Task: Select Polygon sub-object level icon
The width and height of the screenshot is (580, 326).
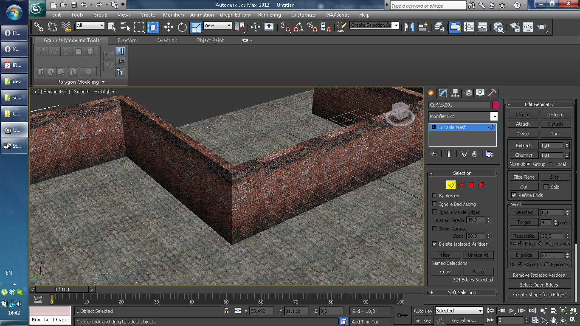Action: (471, 185)
